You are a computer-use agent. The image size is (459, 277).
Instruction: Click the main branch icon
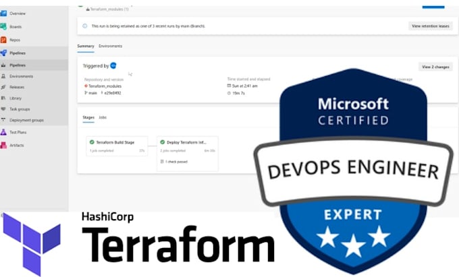[x=86, y=92]
